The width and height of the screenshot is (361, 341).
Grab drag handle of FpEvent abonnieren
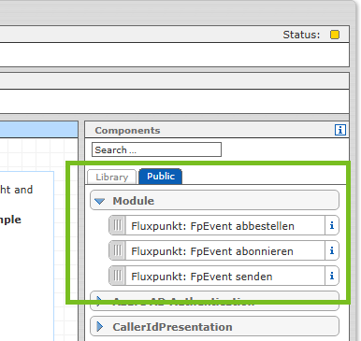[x=118, y=250]
